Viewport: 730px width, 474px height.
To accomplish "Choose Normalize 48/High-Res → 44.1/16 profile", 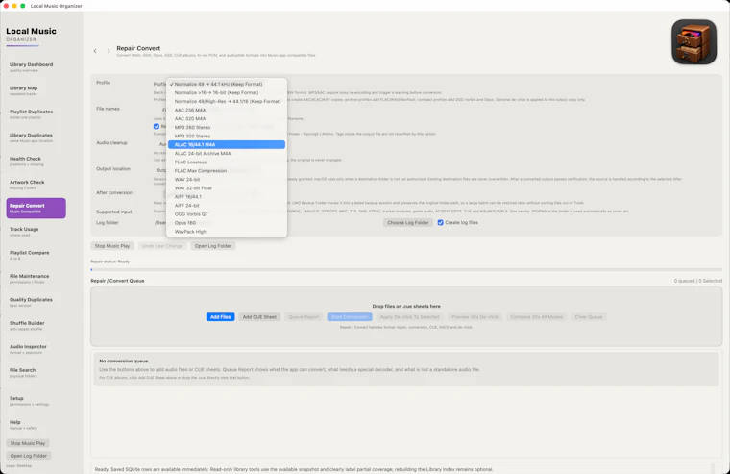I will coord(227,101).
